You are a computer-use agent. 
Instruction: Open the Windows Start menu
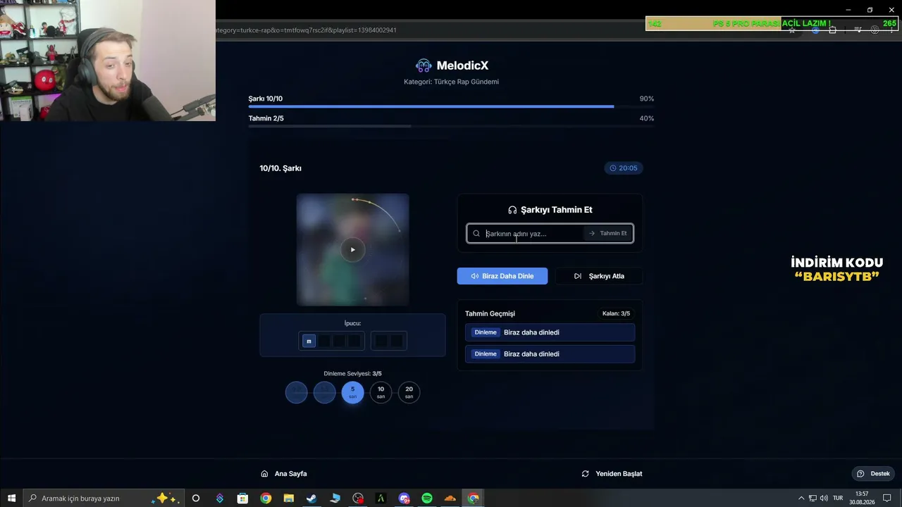tap(11, 499)
